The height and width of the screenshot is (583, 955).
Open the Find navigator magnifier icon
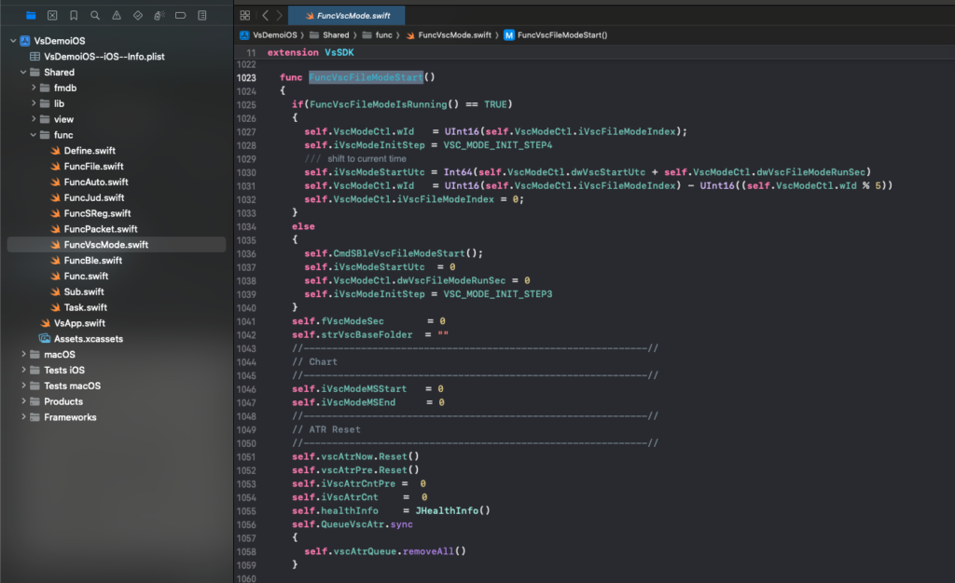click(95, 16)
